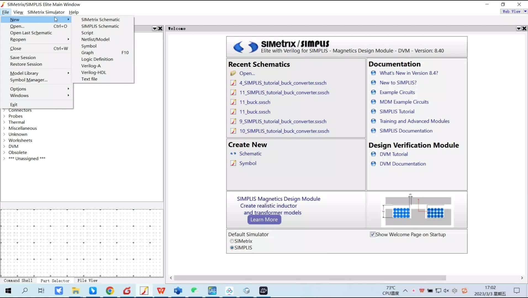Click file icon of 9_SIMPLIS_tutorial_buck_converter.sxsch
This screenshot has height=298, width=528.
click(x=233, y=121)
